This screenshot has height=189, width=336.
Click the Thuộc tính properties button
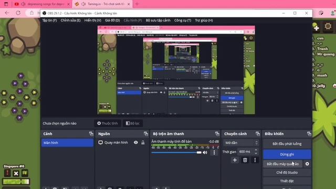point(107,123)
